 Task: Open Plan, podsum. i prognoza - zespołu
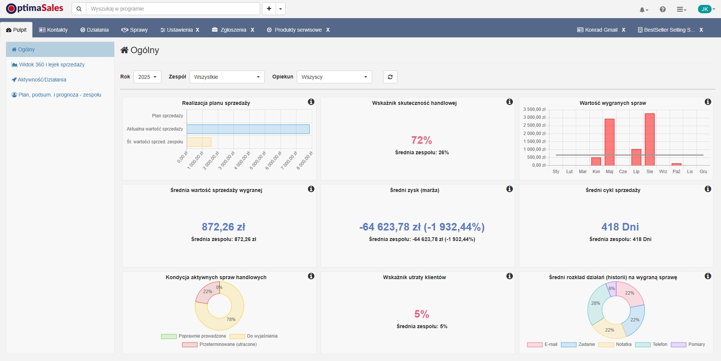[x=59, y=95]
